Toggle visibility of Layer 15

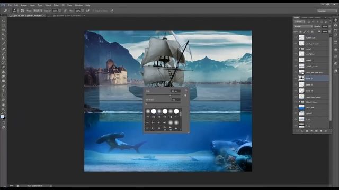pyautogui.click(x=296, y=84)
